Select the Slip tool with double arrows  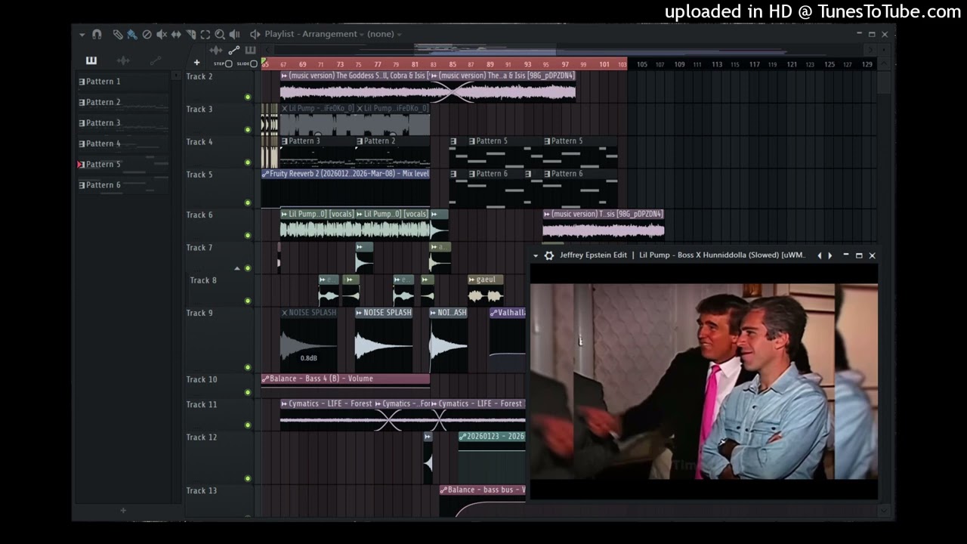coord(176,34)
